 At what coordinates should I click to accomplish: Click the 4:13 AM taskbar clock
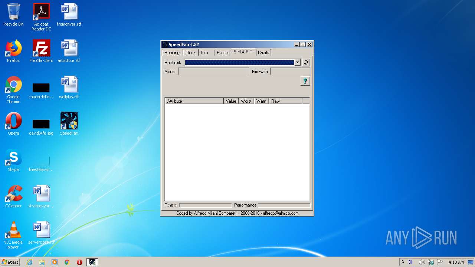click(456, 262)
